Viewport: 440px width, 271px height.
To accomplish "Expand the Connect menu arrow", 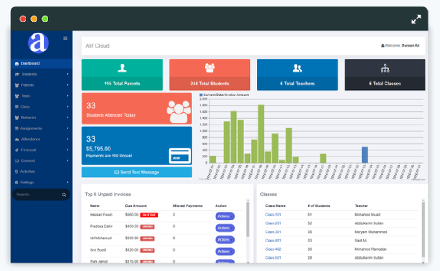I will (68, 161).
